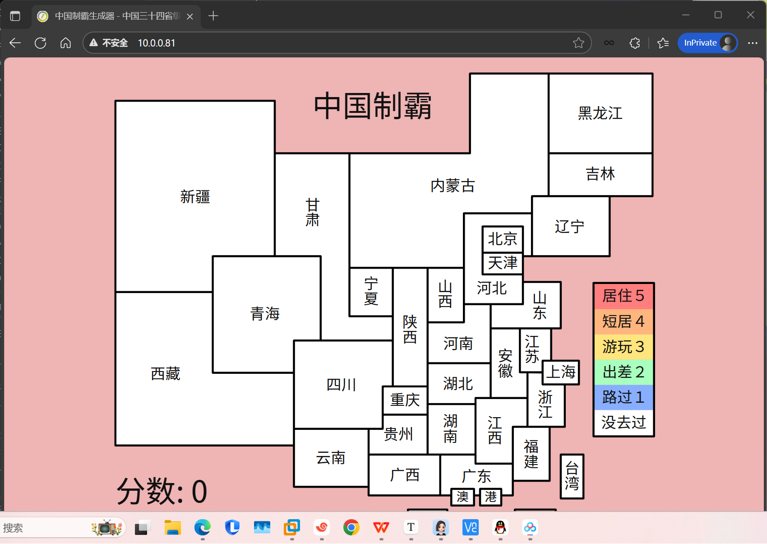Click the 新疆 province block

pos(195,196)
